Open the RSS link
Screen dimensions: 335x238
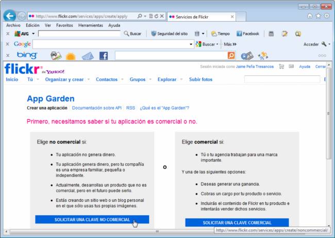click(130, 108)
